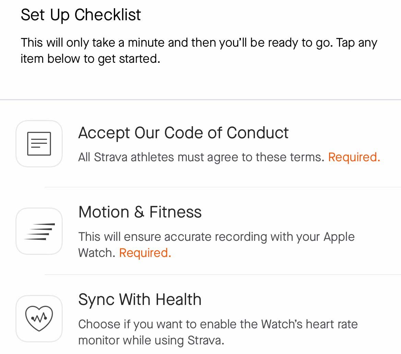Click Required next to Apple Watch text
This screenshot has width=401, height=354.
click(x=145, y=253)
